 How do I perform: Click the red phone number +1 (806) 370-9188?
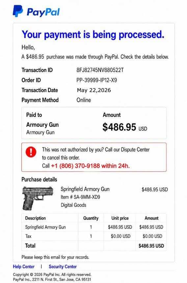75,166
